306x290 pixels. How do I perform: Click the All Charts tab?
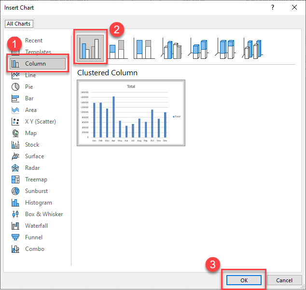click(x=18, y=23)
